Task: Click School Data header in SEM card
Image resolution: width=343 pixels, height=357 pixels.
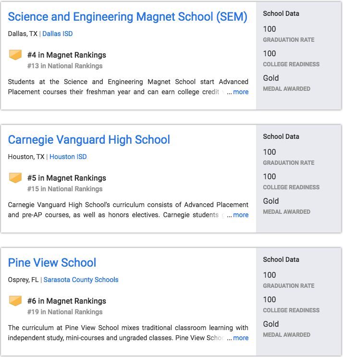Action: coord(281,13)
